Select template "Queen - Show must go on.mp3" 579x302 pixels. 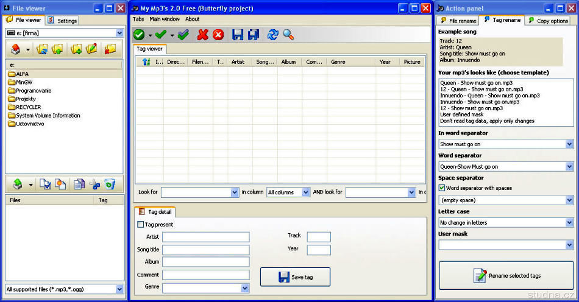click(x=477, y=83)
